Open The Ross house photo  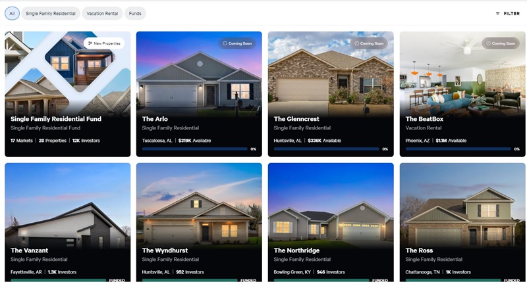click(462, 204)
